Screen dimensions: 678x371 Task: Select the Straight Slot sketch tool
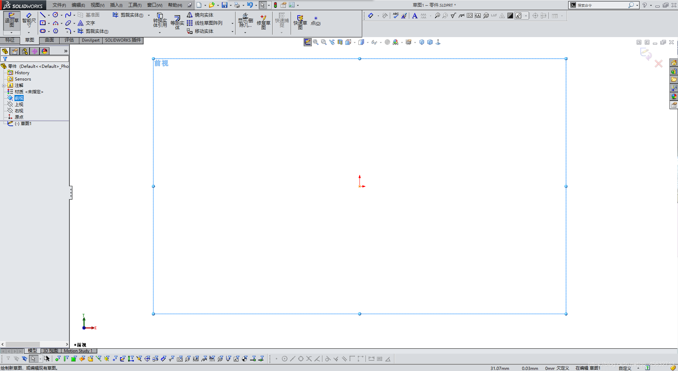[43, 31]
